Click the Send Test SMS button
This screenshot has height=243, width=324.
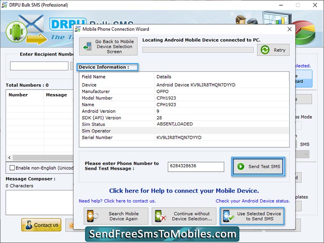(x=258, y=166)
